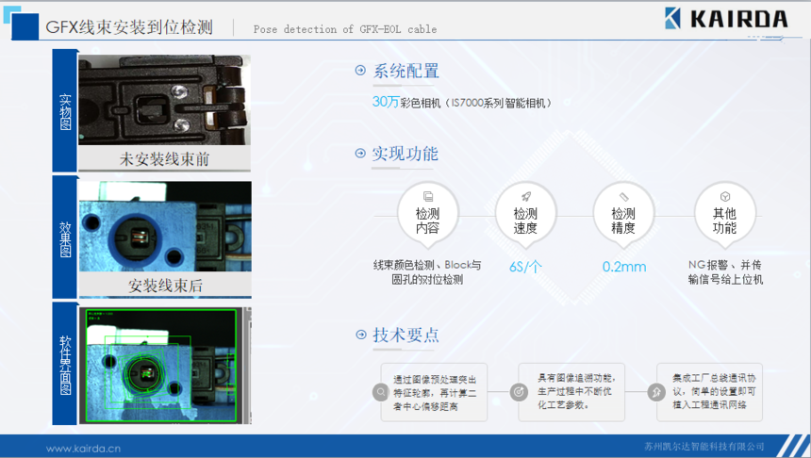Select the 实物图 vertical label

click(x=65, y=110)
